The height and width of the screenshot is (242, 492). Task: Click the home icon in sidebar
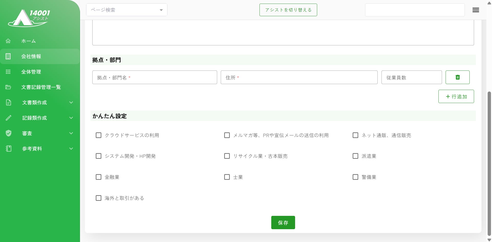[8, 41]
